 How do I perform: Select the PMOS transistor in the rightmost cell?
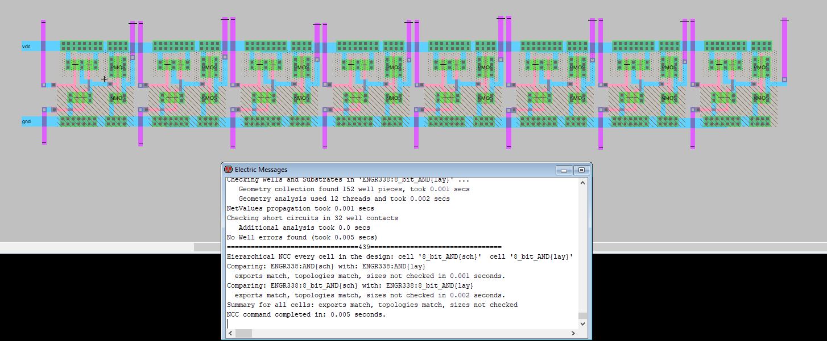pyautogui.click(x=761, y=68)
